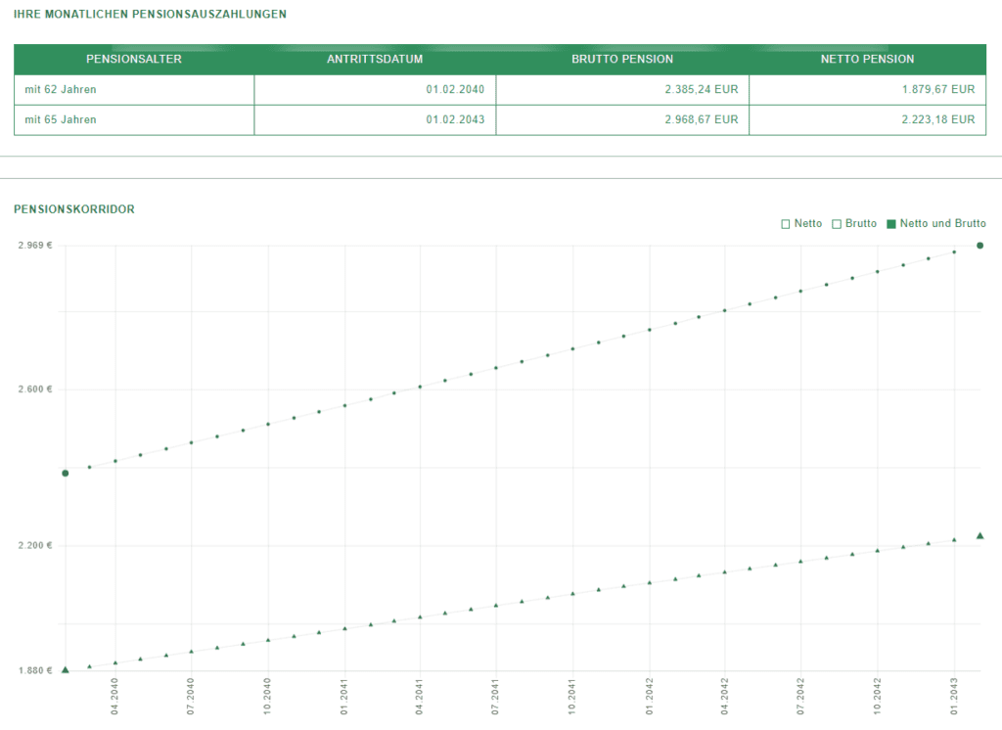Click the large Brutto circle marker at chart end

[x=979, y=246]
